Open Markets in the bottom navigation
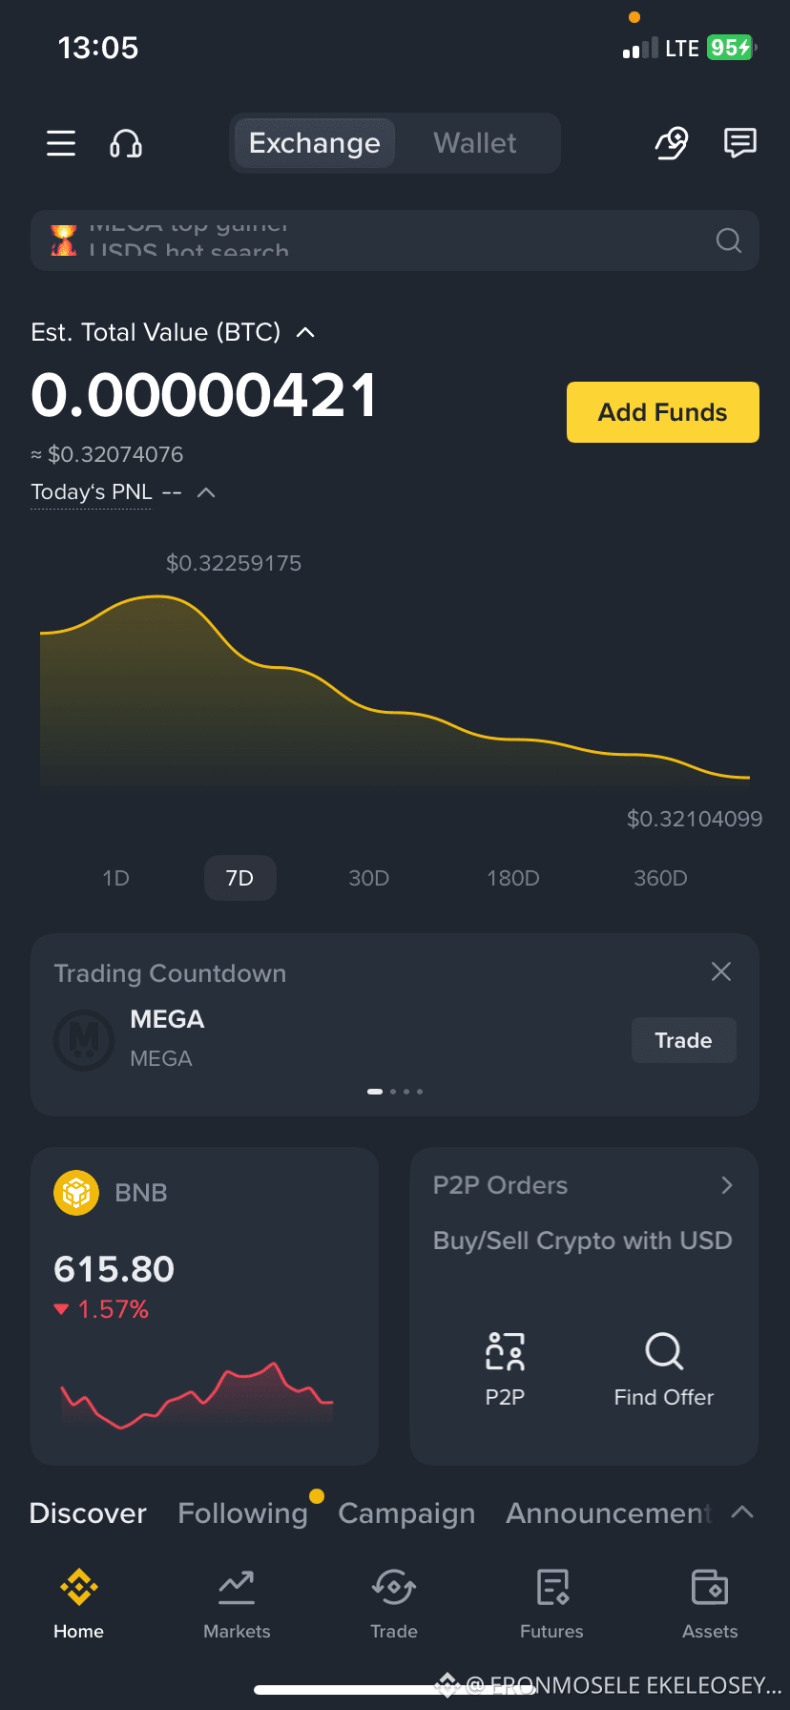790x1710 pixels. coord(237,1605)
